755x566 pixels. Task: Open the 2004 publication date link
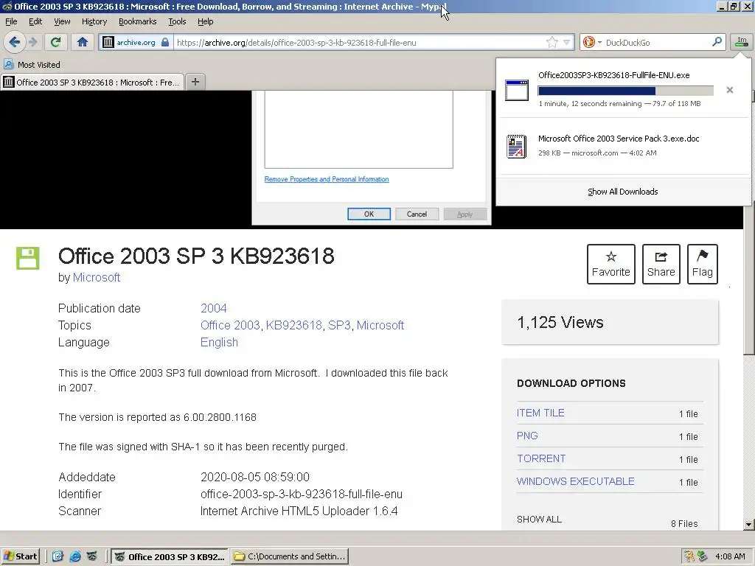click(213, 308)
